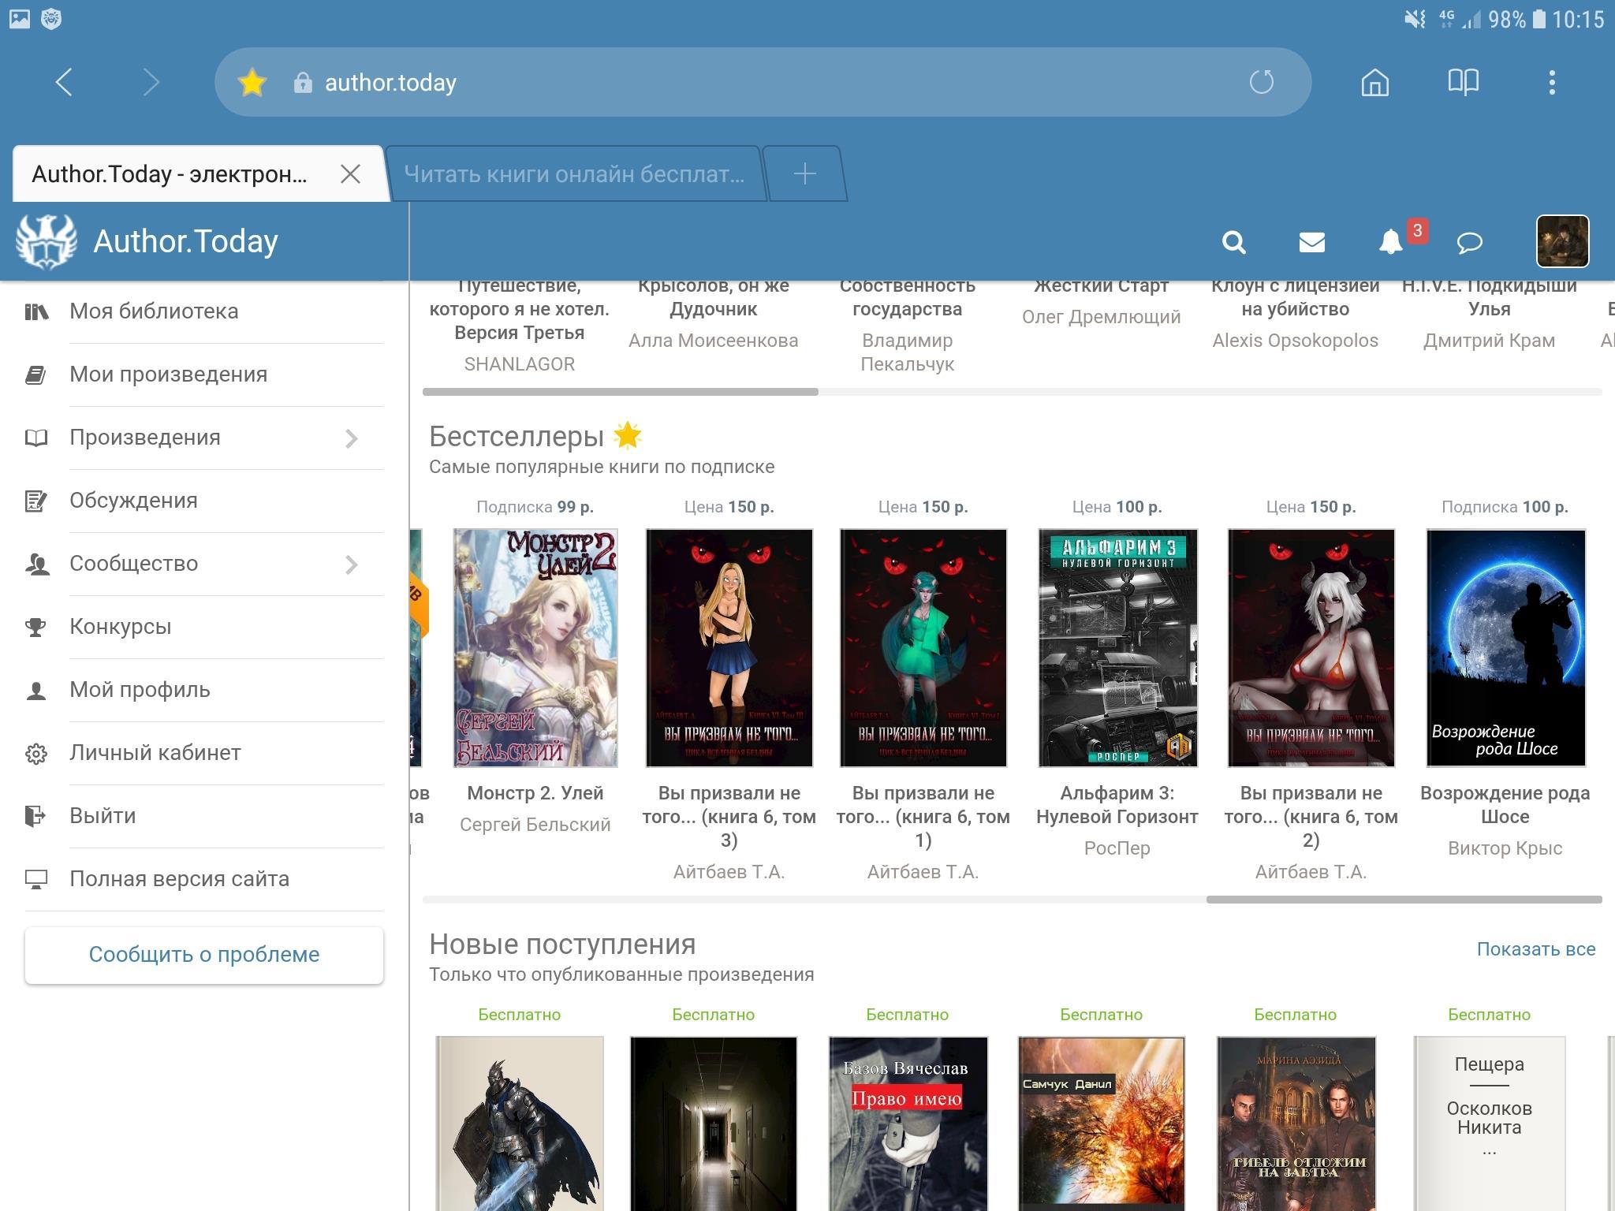Reload the page with refresh icon
Screen dimensions: 1615x1211
[x=1261, y=82]
